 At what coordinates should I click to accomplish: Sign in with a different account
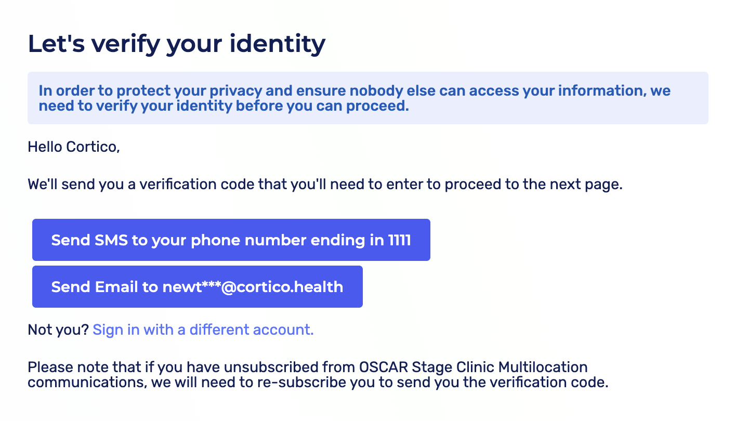[x=203, y=330]
